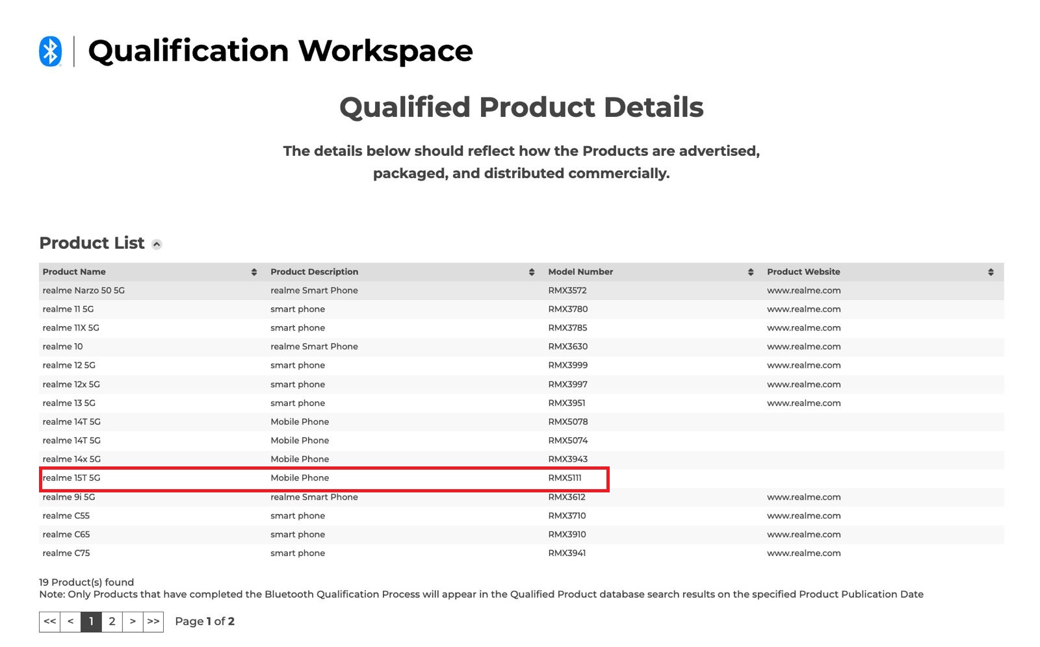The height and width of the screenshot is (647, 1040).
Task: Go to first page of results
Action: 50,622
